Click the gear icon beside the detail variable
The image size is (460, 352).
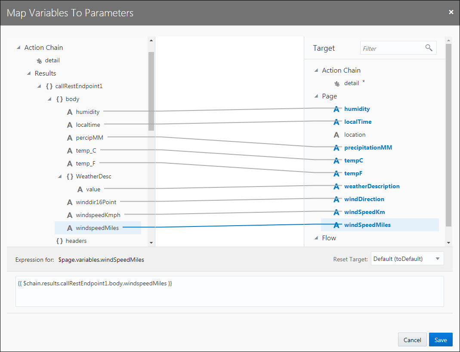pos(39,60)
